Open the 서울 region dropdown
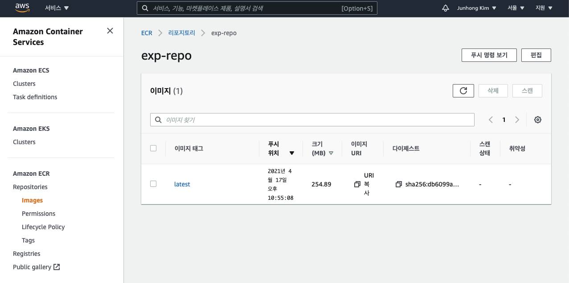Image resolution: width=569 pixels, height=283 pixels. tap(516, 8)
